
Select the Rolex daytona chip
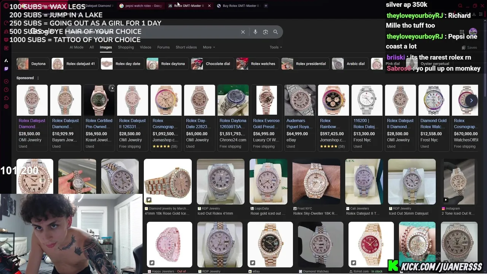pyautogui.click(x=167, y=64)
